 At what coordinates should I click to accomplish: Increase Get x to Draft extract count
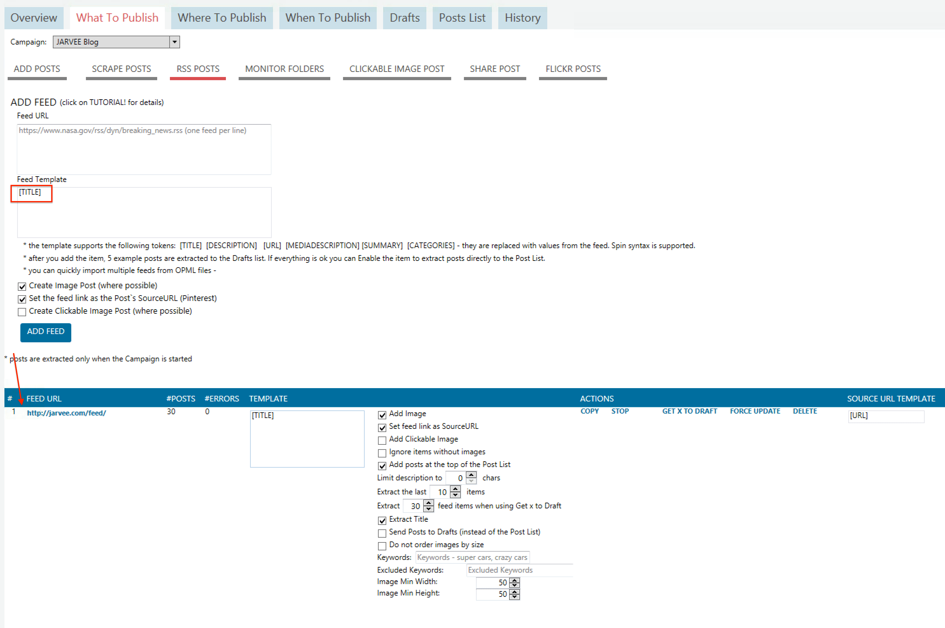coord(429,503)
